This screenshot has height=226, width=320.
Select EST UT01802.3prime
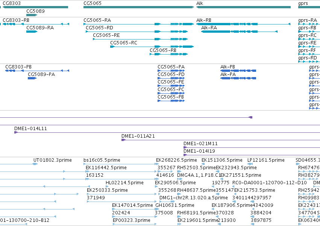coord(53,160)
